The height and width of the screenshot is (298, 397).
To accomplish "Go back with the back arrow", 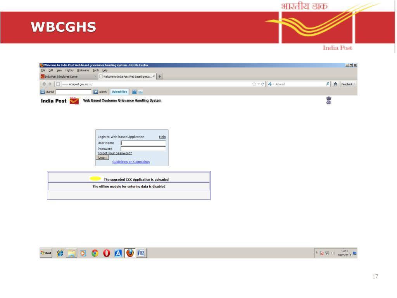I will click(44, 84).
